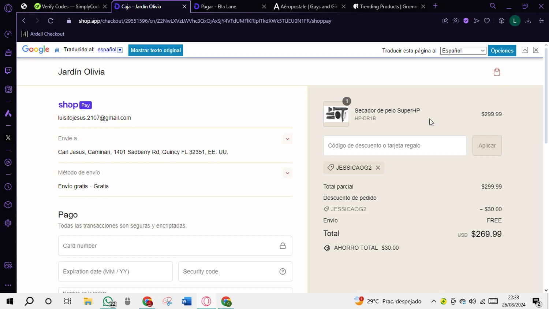Open a new browser tab
Screen dimensions: 549x309
435,6
